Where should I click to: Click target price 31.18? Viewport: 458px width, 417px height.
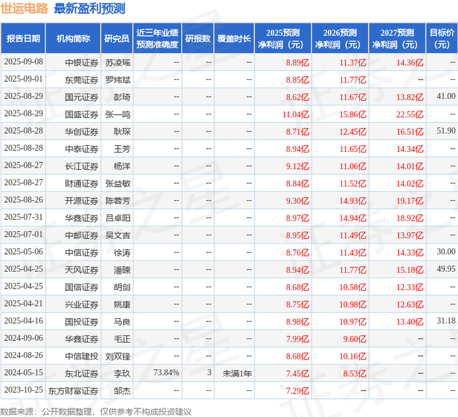tap(446, 321)
